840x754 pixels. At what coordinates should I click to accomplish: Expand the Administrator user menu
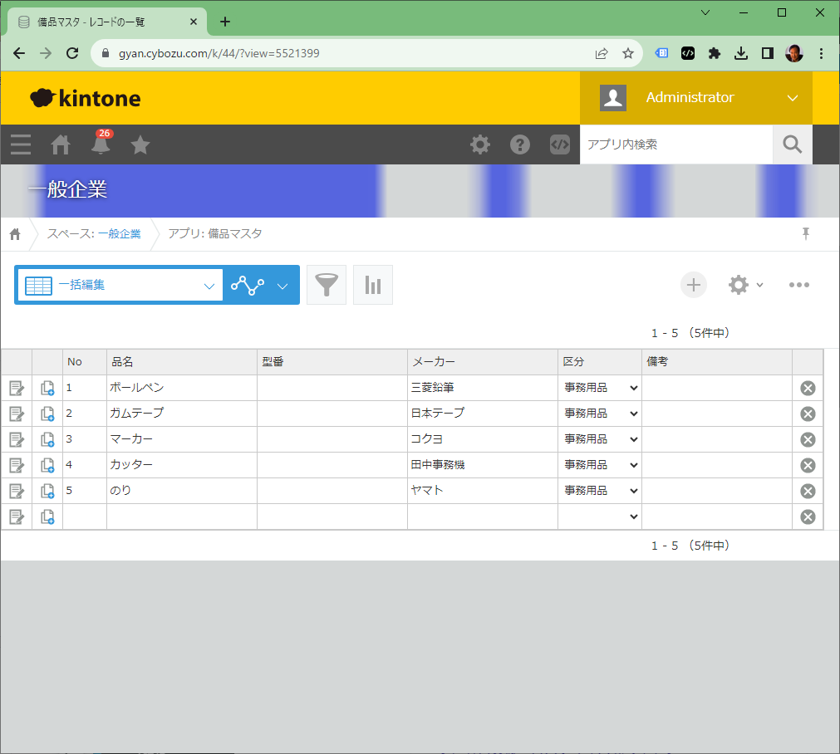696,98
